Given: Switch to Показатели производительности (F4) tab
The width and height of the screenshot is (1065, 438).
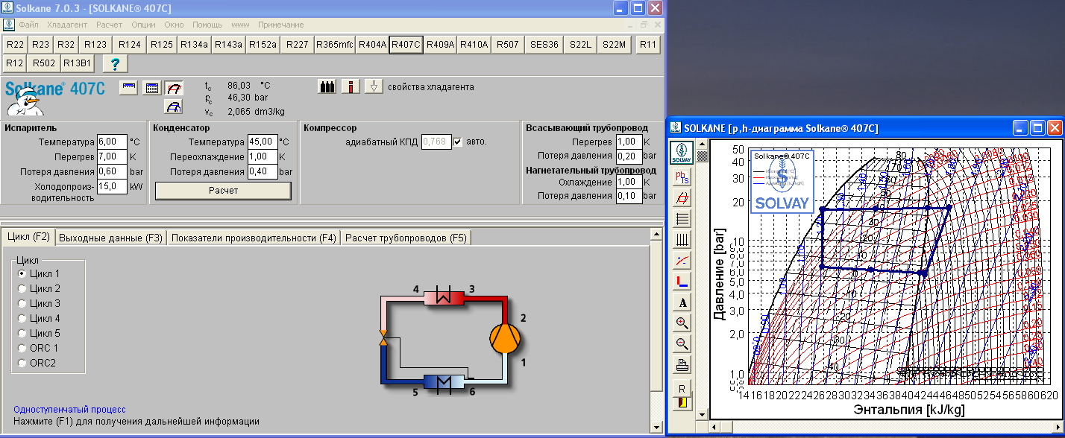Looking at the screenshot, I should pyautogui.click(x=254, y=238).
